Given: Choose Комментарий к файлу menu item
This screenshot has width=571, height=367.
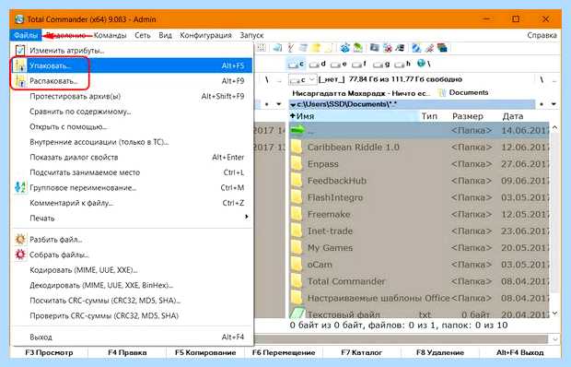Looking at the screenshot, I should [x=133, y=203].
